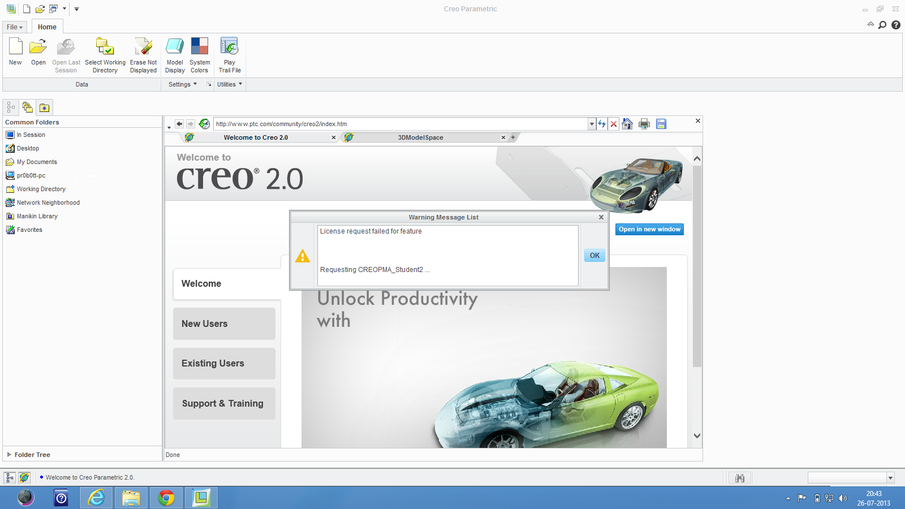Toggle navigator display in status bar
Viewport: 905px width, 509px height.
click(10, 478)
